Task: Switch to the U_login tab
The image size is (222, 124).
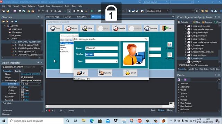Action: [68, 17]
